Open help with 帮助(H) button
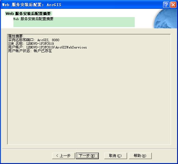The image size is (178, 164). pyautogui.click(x=140, y=156)
